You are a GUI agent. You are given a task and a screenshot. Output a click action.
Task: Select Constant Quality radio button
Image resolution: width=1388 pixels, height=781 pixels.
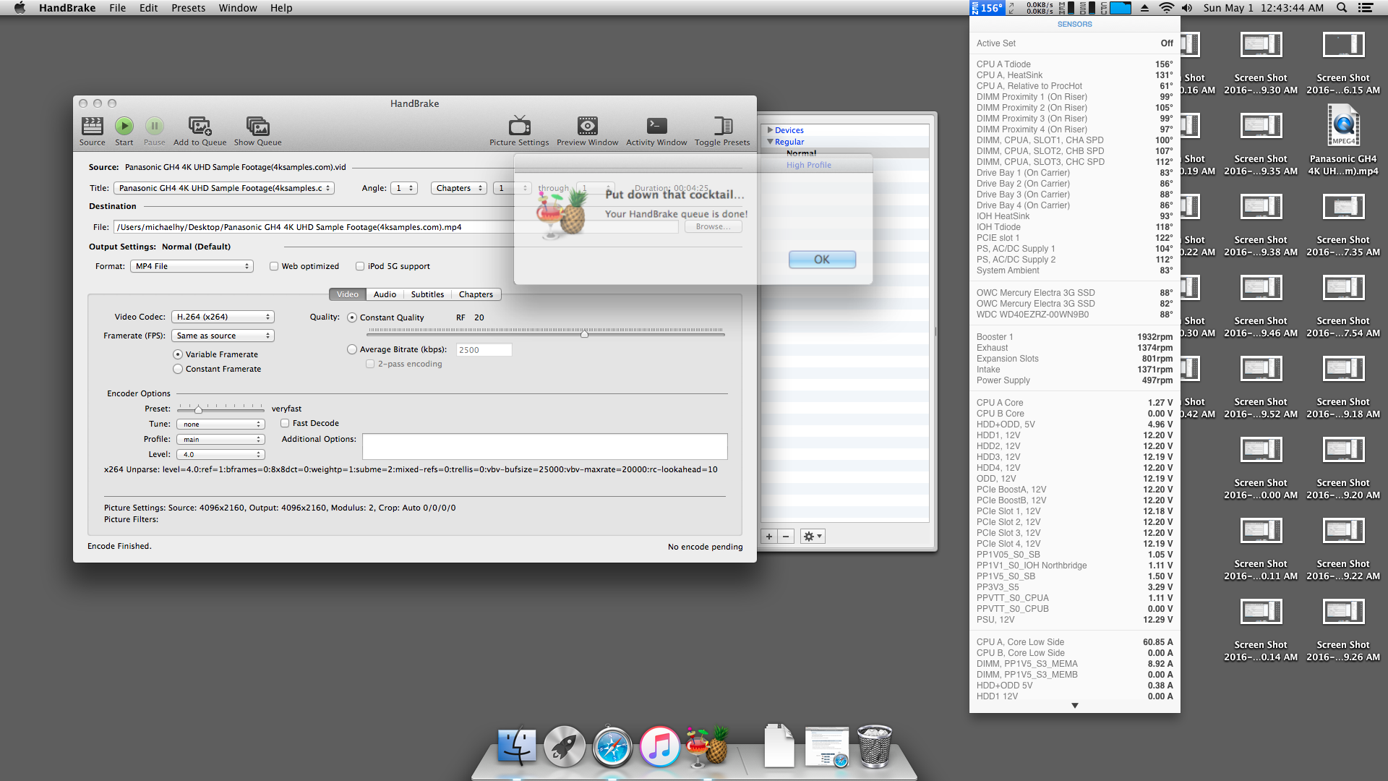pos(352,317)
